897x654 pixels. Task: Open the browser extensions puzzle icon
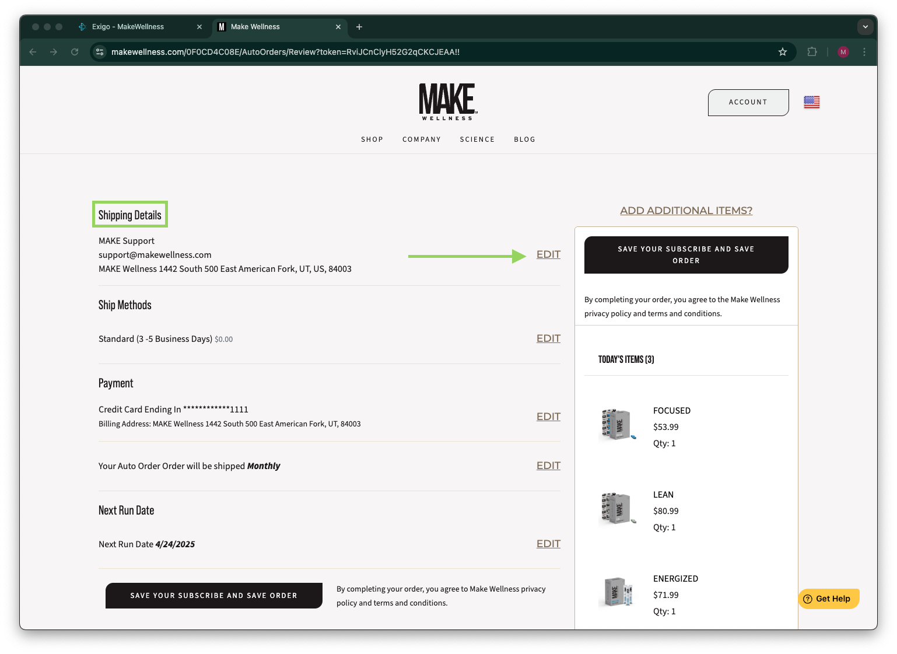[812, 52]
